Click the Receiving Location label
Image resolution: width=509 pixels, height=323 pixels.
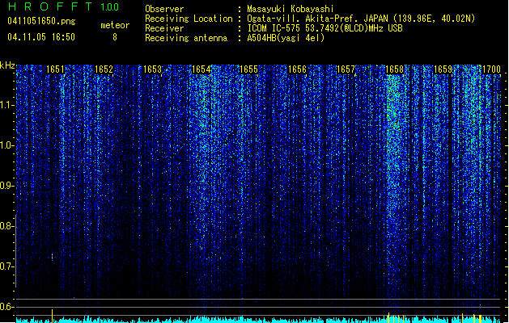[x=189, y=19]
